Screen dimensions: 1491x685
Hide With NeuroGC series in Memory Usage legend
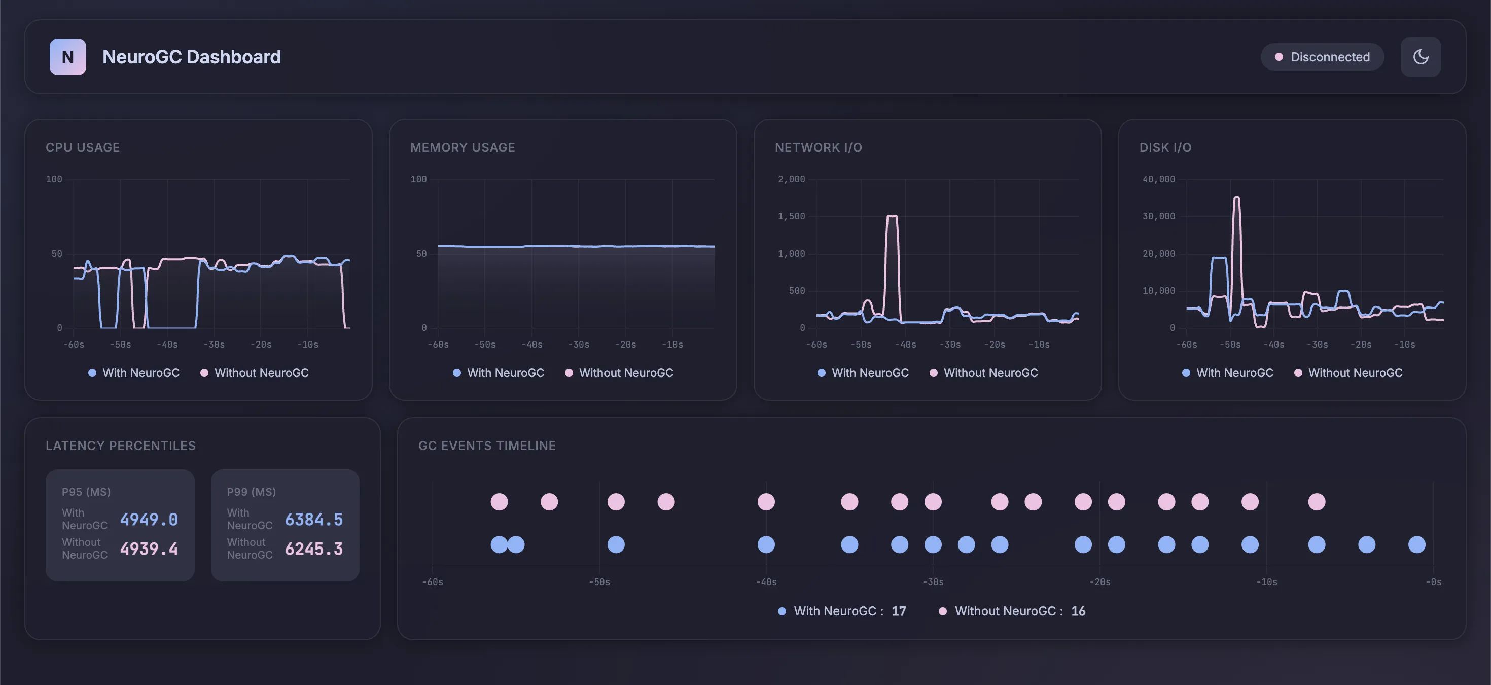(x=499, y=373)
